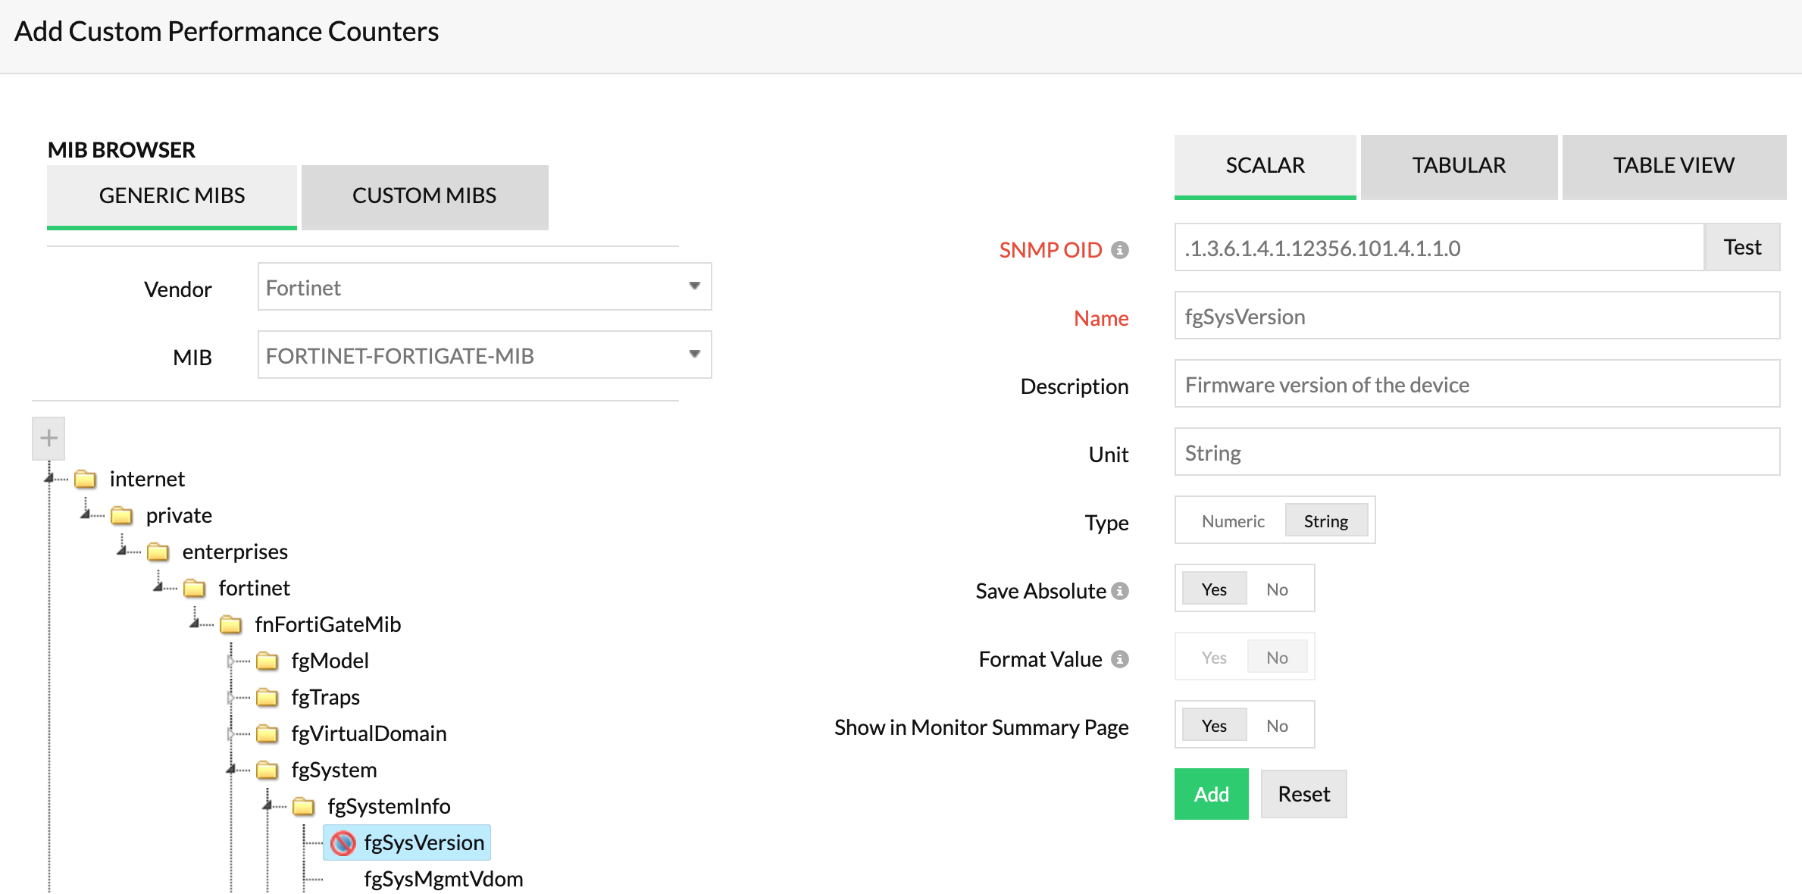Switch to the TABULAR tab
Viewport: 1802px width, 894px height.
point(1459,166)
